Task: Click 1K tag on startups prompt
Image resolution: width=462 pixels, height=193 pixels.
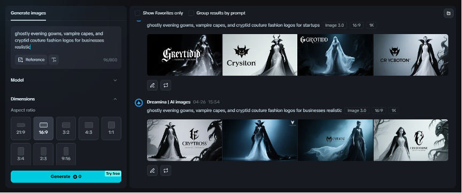Action: (371, 25)
